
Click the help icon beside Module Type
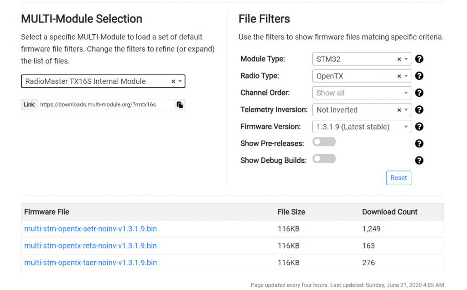tap(419, 59)
